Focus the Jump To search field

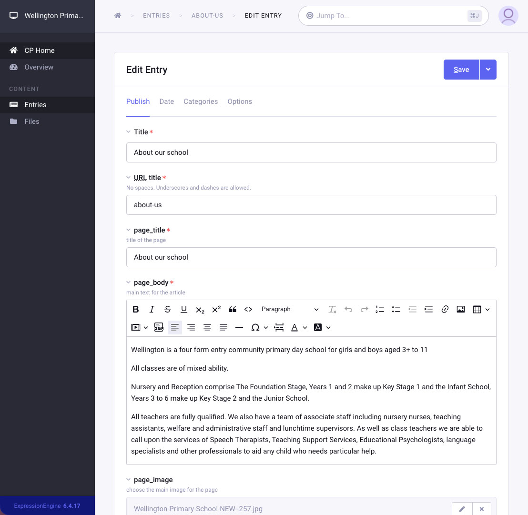(x=393, y=16)
